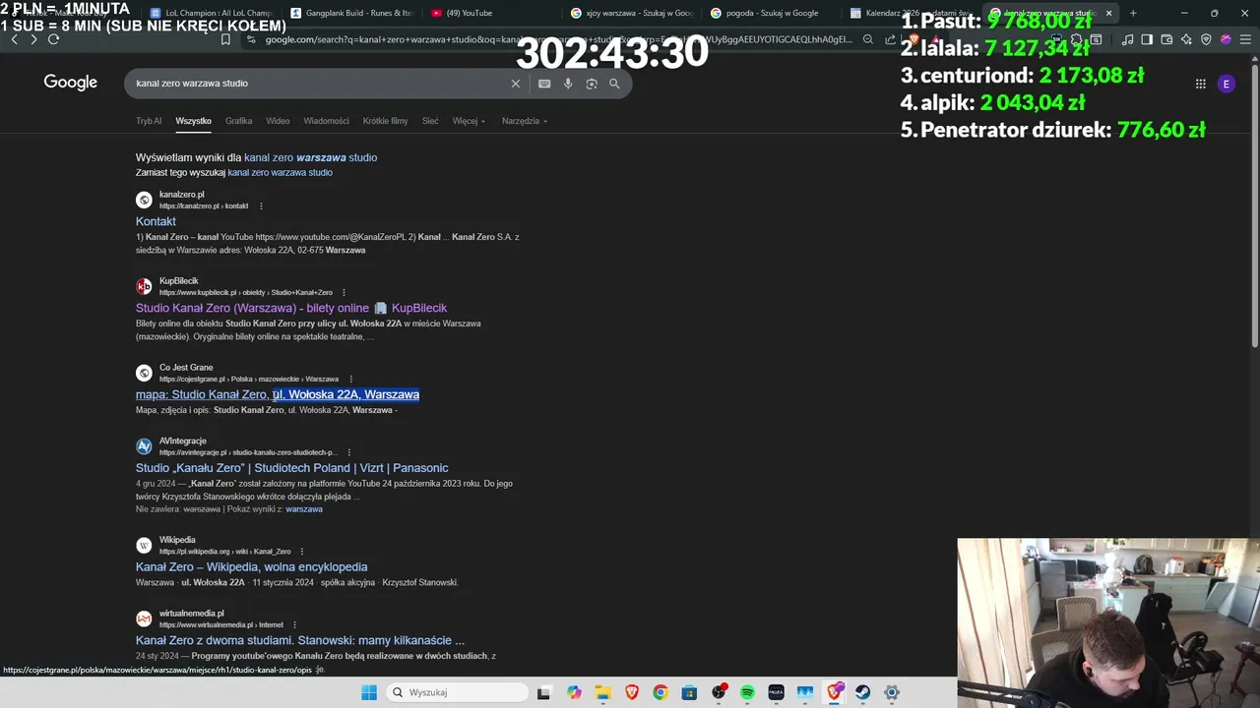
Task: Open the browser hamburger main menu
Action: [1245, 39]
